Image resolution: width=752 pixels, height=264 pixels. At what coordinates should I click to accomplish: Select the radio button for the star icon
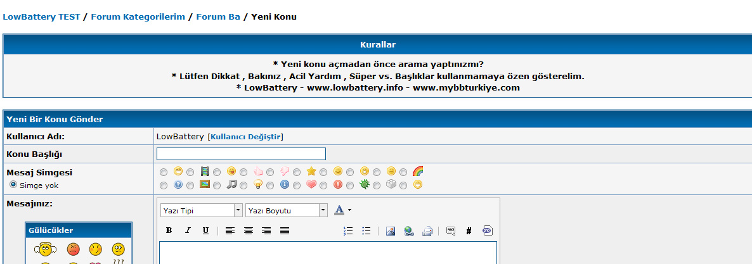[297, 172]
